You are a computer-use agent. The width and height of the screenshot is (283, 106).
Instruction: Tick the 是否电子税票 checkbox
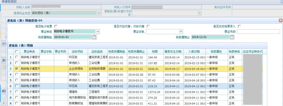[x=56, y=26]
